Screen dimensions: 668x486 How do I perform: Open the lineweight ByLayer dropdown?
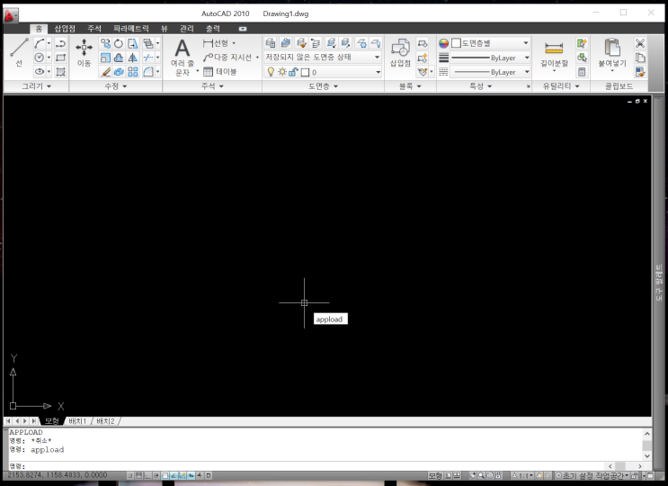coord(490,58)
